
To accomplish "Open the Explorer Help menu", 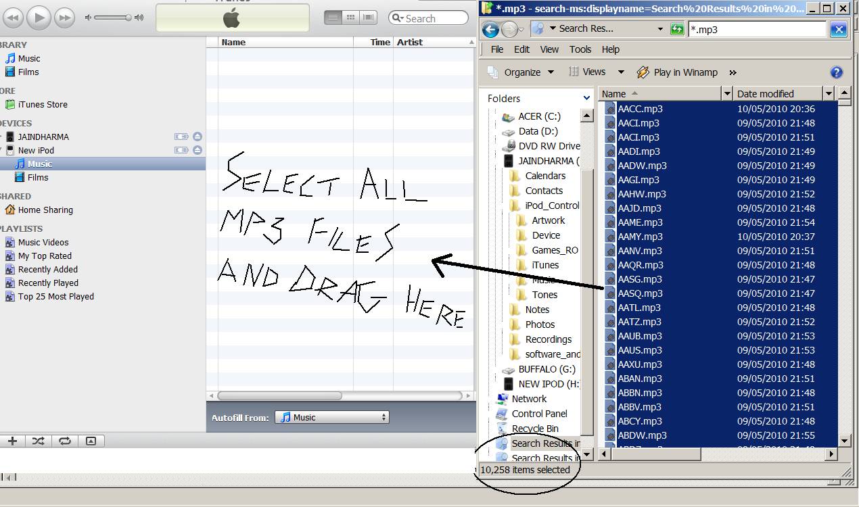I will [611, 49].
